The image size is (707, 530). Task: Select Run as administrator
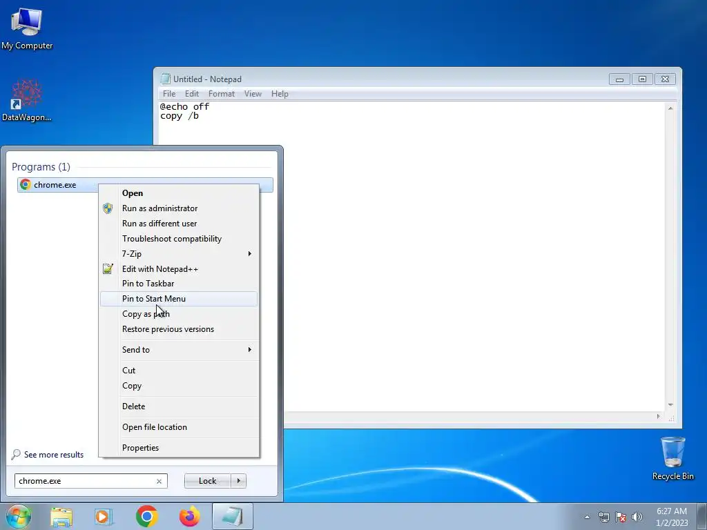pos(179,208)
